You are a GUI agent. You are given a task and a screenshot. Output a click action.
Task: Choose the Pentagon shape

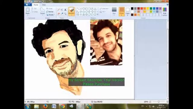(x=84, y=12)
